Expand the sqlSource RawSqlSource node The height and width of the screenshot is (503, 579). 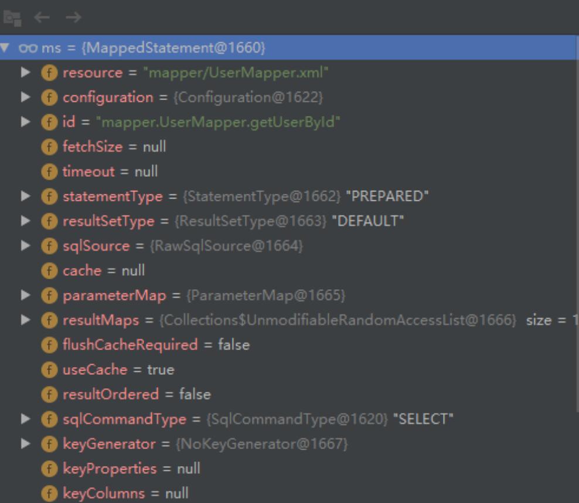[x=25, y=246]
